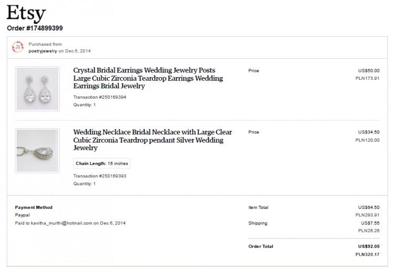The height and width of the screenshot is (273, 394).
Task: View the wedding necklace pendant thumbnail
Action: pyautogui.click(x=37, y=151)
